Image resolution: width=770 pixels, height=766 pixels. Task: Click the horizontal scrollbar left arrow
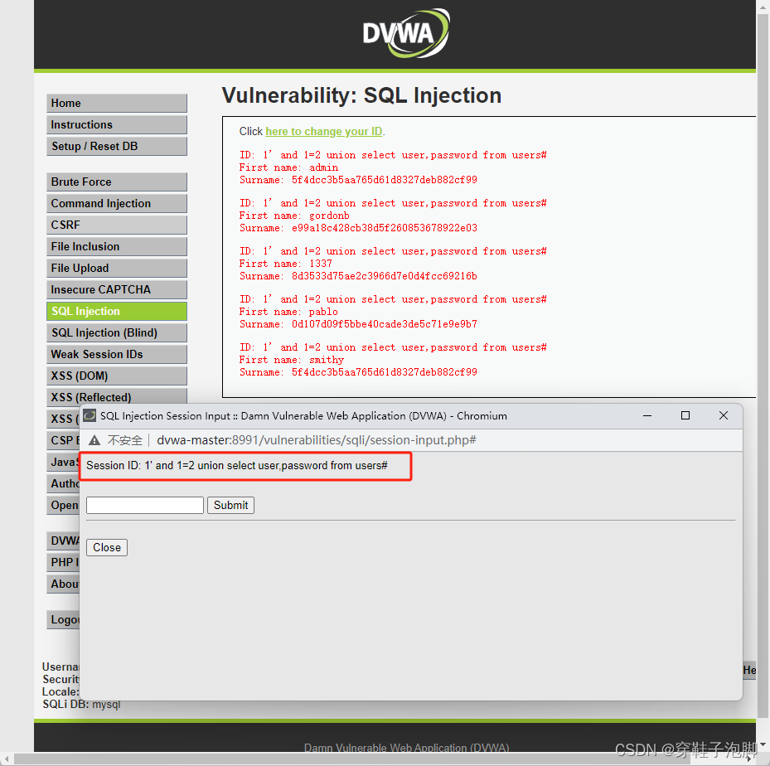coord(7,759)
